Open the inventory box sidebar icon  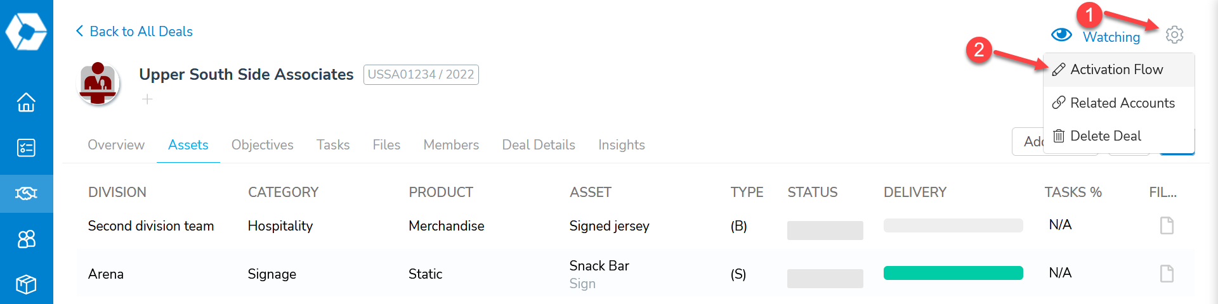point(26,284)
